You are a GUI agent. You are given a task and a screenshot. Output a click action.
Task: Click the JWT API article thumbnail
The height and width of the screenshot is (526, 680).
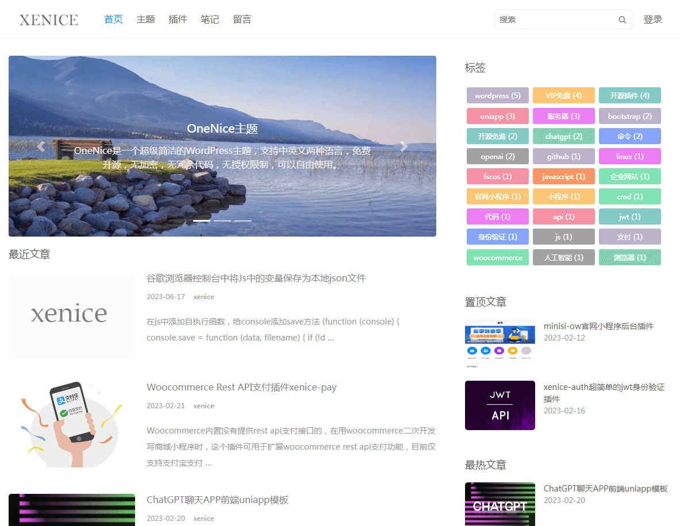click(500, 405)
